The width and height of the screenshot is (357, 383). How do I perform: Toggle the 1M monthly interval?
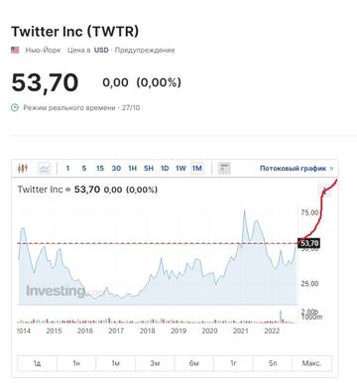click(197, 169)
